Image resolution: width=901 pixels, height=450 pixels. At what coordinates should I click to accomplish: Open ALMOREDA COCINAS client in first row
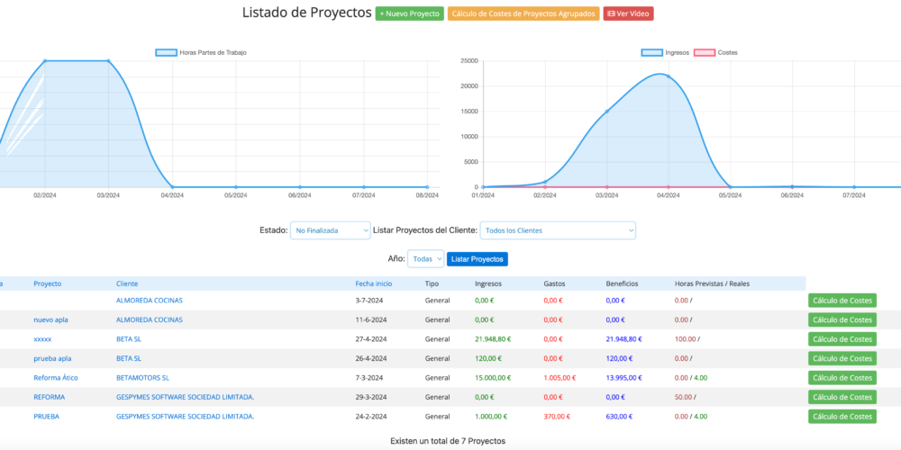pyautogui.click(x=149, y=301)
